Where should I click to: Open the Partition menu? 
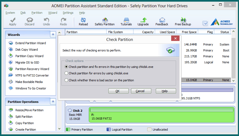(37, 13)
